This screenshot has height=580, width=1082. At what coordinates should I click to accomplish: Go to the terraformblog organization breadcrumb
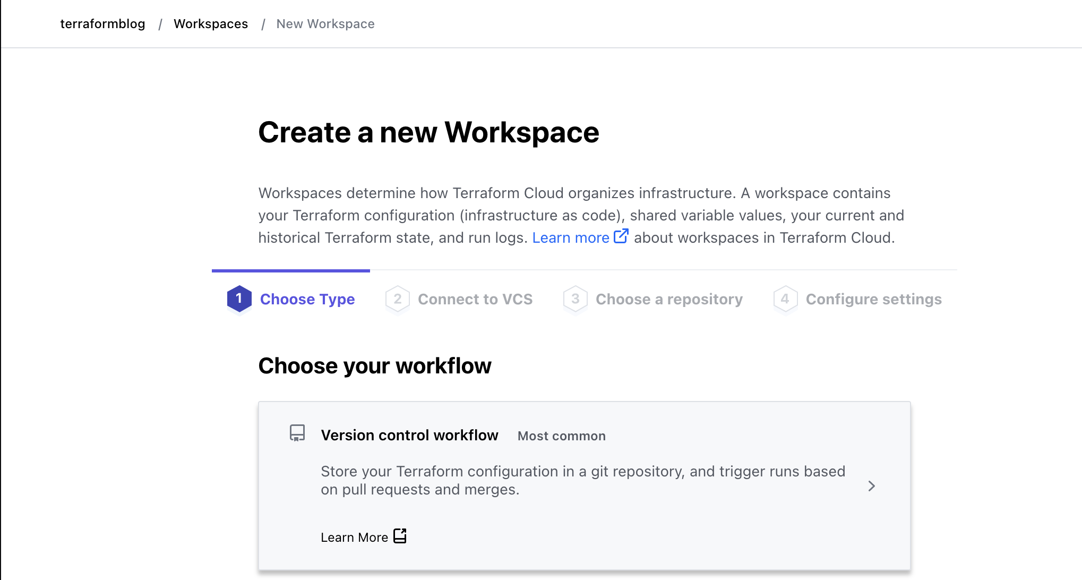102,23
